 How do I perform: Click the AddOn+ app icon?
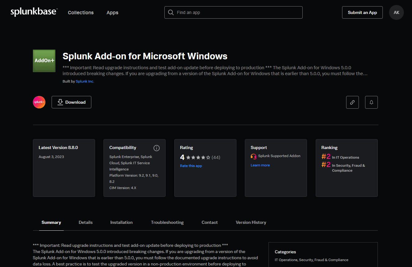point(44,61)
